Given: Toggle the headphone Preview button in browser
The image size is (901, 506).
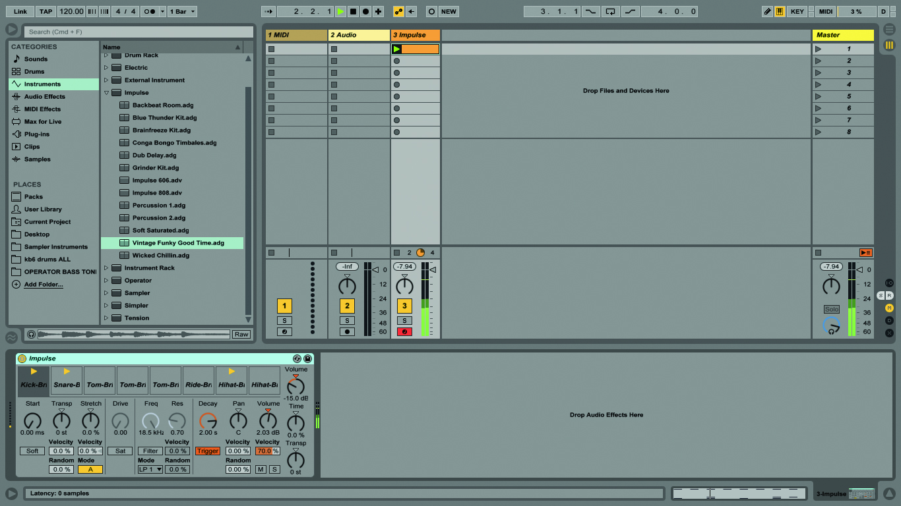Looking at the screenshot, I should click(x=31, y=335).
